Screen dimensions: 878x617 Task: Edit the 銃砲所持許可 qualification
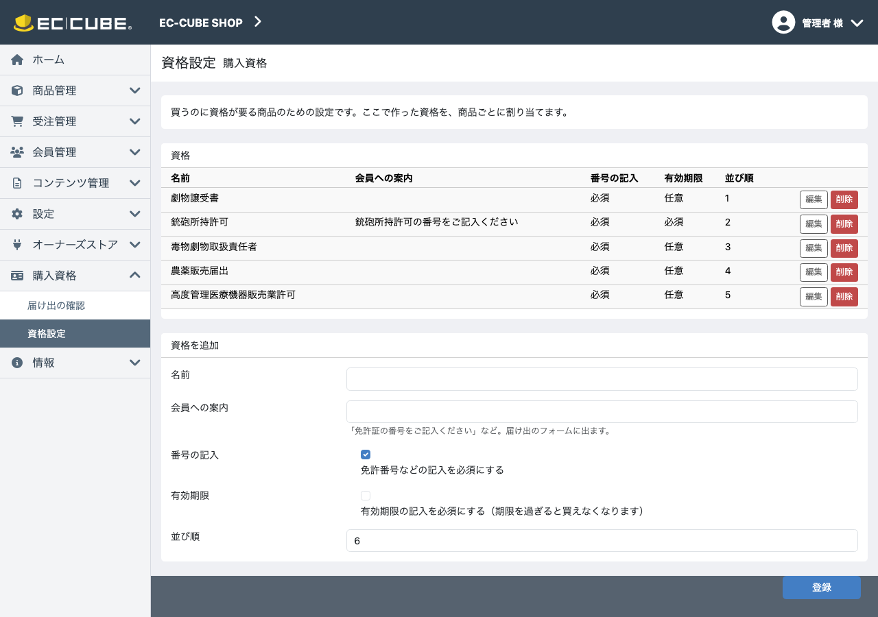click(x=814, y=224)
